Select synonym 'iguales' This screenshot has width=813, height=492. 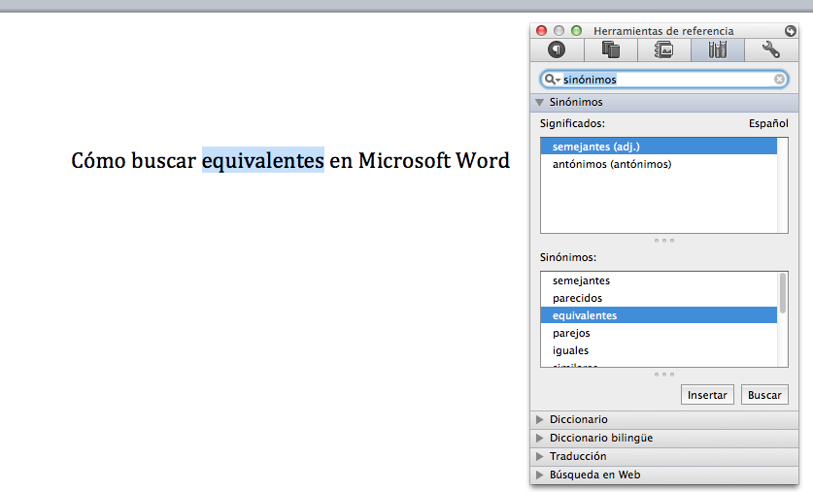point(659,350)
